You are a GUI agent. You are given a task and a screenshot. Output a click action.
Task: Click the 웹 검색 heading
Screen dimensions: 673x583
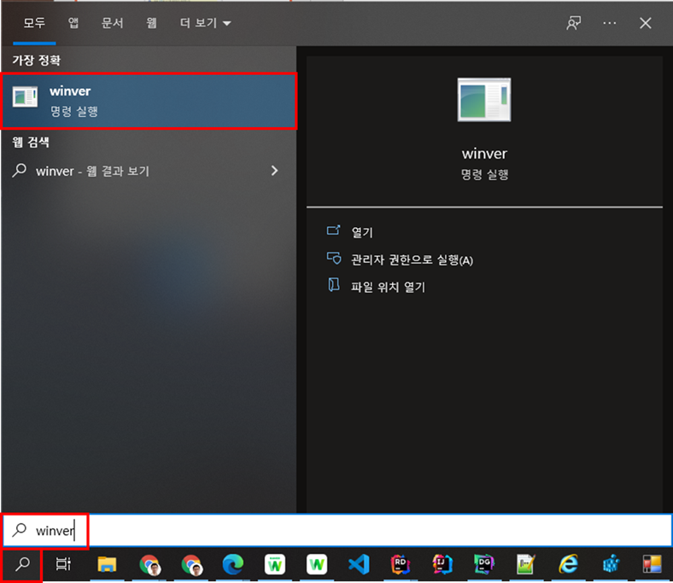pos(31,142)
